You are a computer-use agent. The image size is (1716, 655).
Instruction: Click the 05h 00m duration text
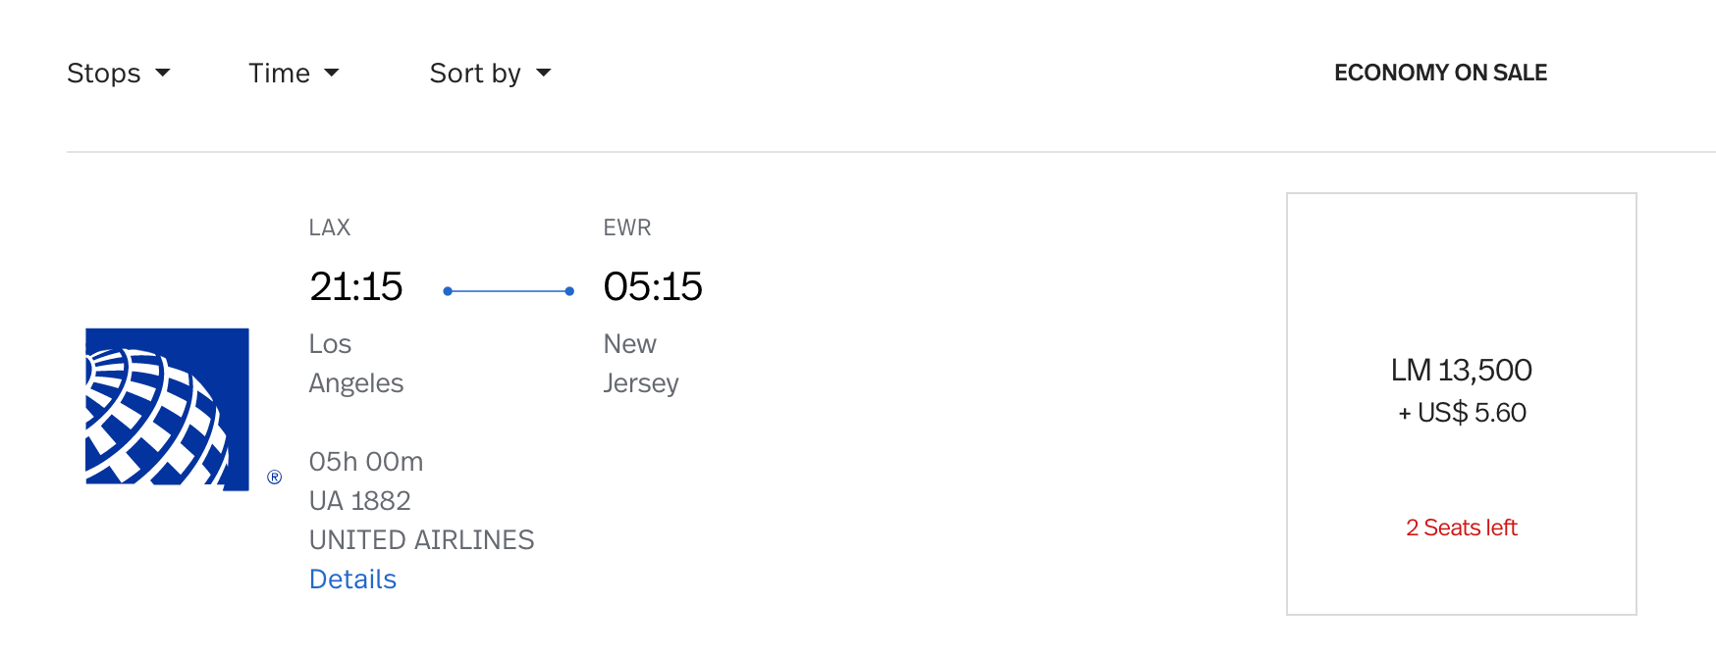pyautogui.click(x=366, y=462)
